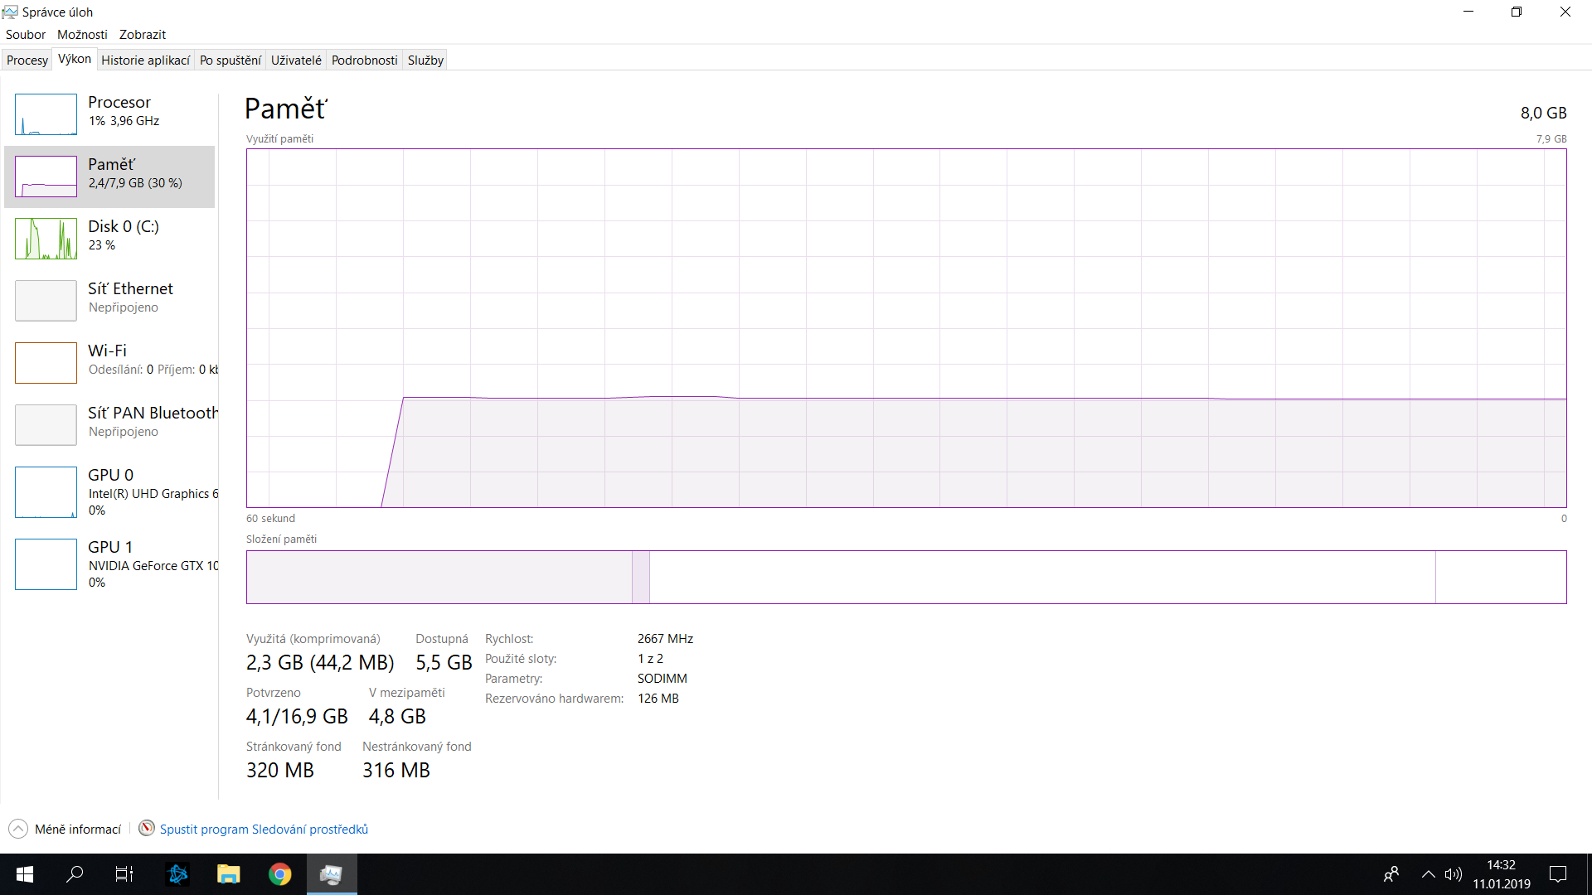Click the Resource Monitor icon at bottom
The height and width of the screenshot is (895, 1592).
147,829
